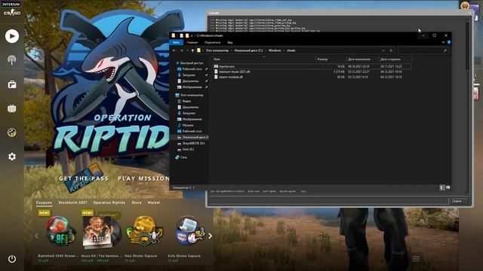Click the Console command input field
This screenshot has height=271, width=483.
click(329, 201)
